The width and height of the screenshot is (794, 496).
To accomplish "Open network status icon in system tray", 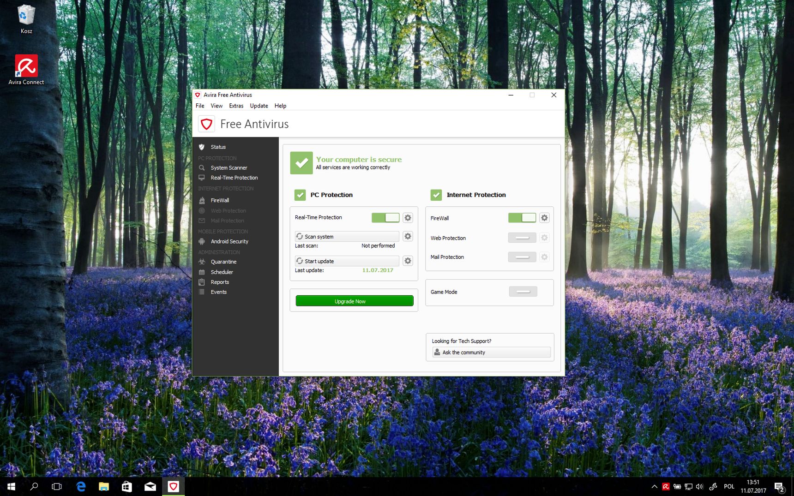I will (688, 487).
